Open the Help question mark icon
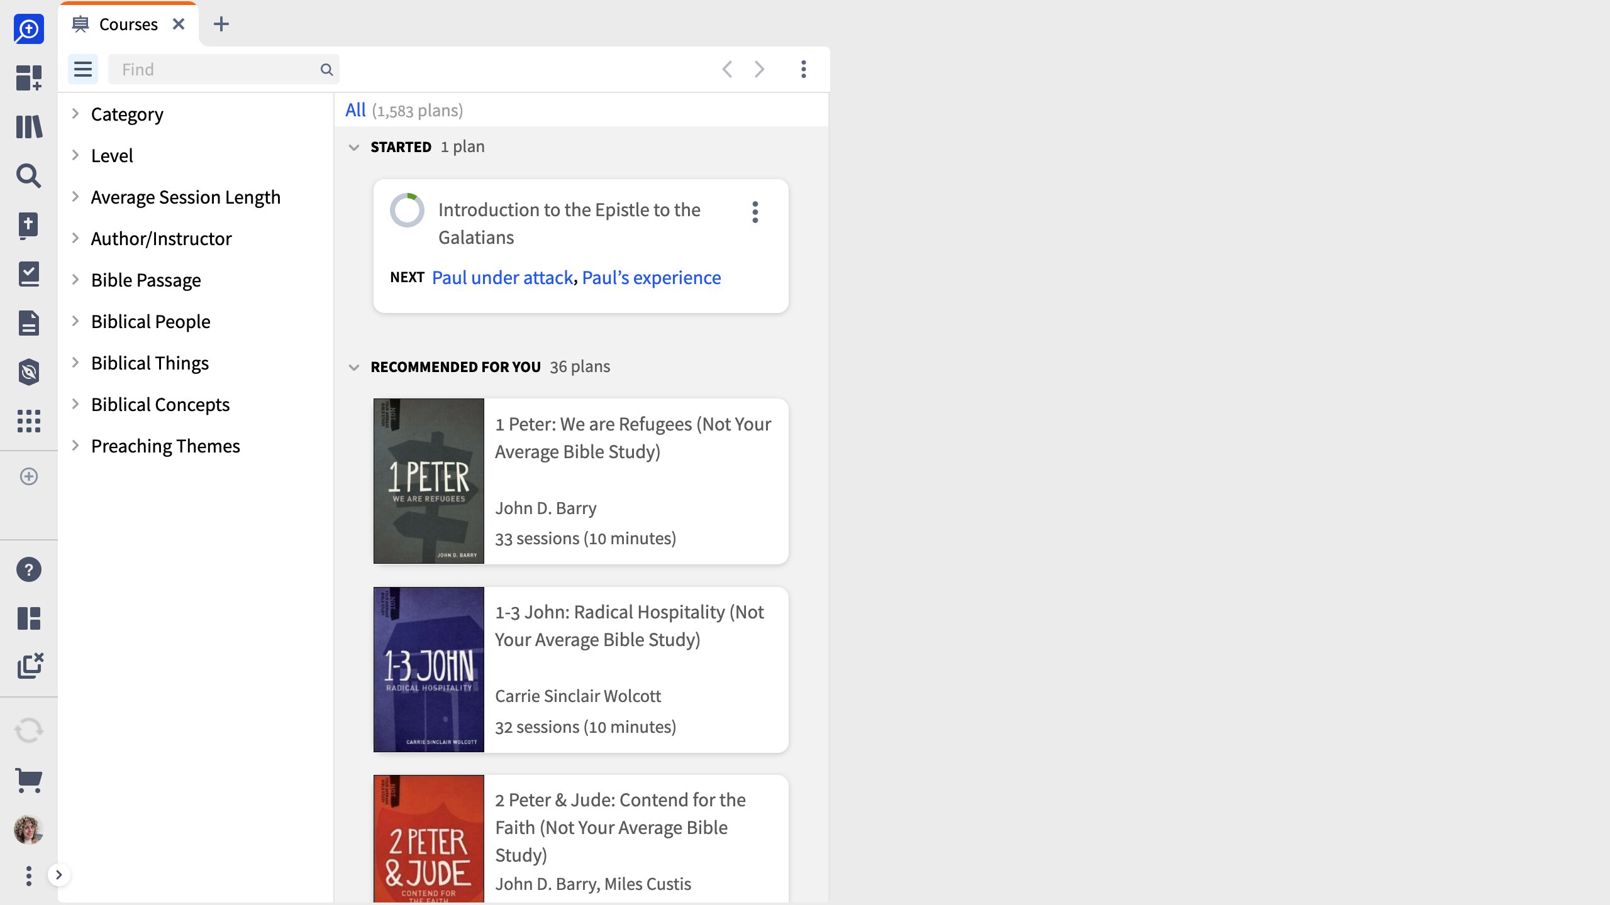This screenshot has height=905, width=1610. click(x=29, y=569)
